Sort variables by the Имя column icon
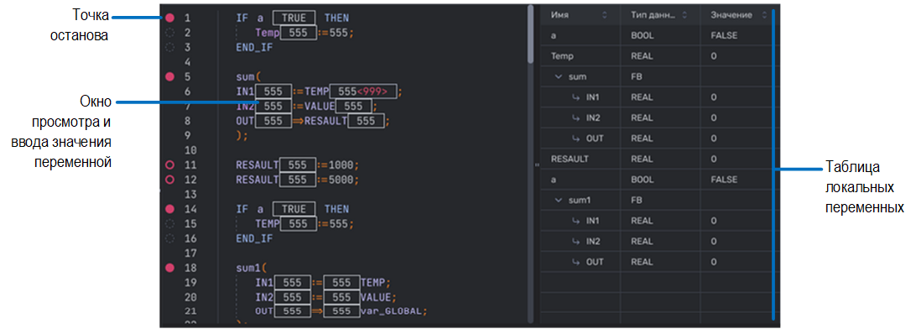Image resolution: width=916 pixels, height=329 pixels. pos(605,15)
